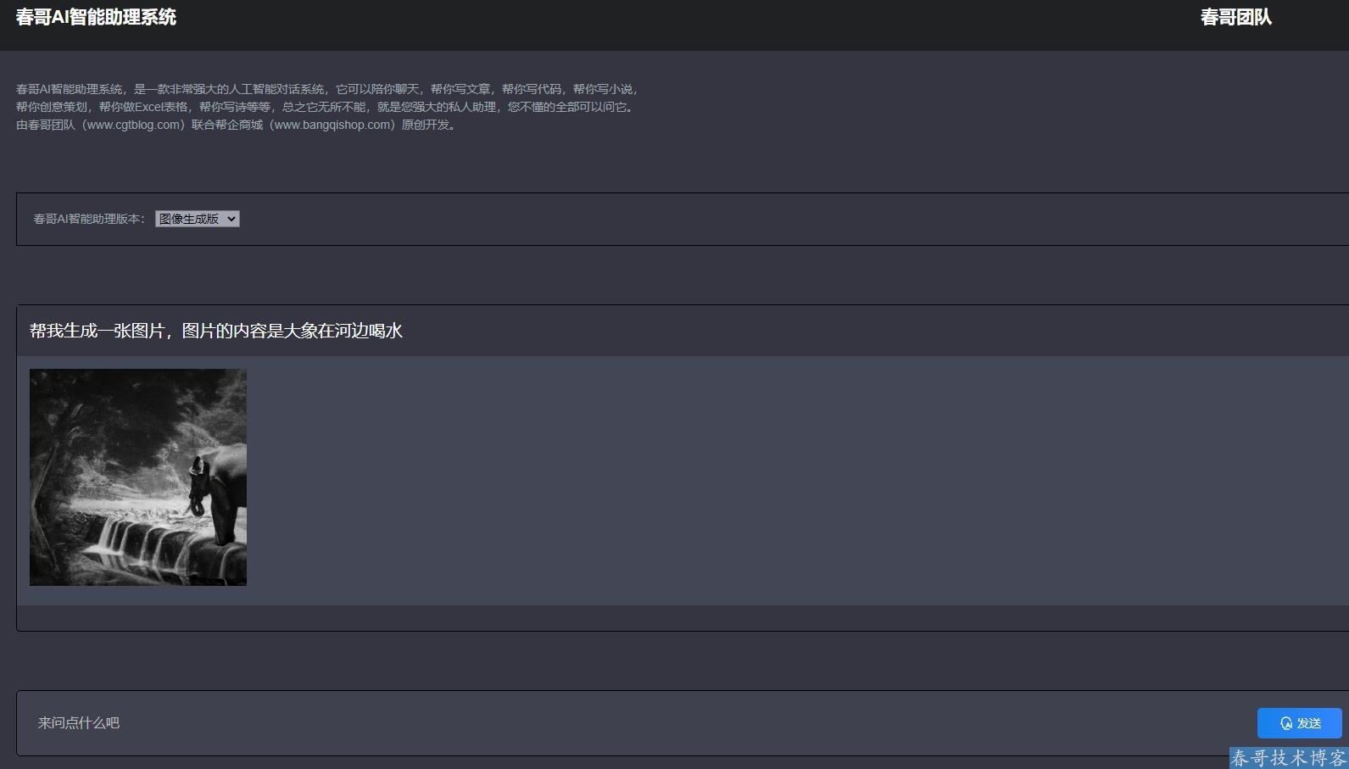Open the 图像生成版 version dropdown
The width and height of the screenshot is (1349, 769).
tap(197, 219)
